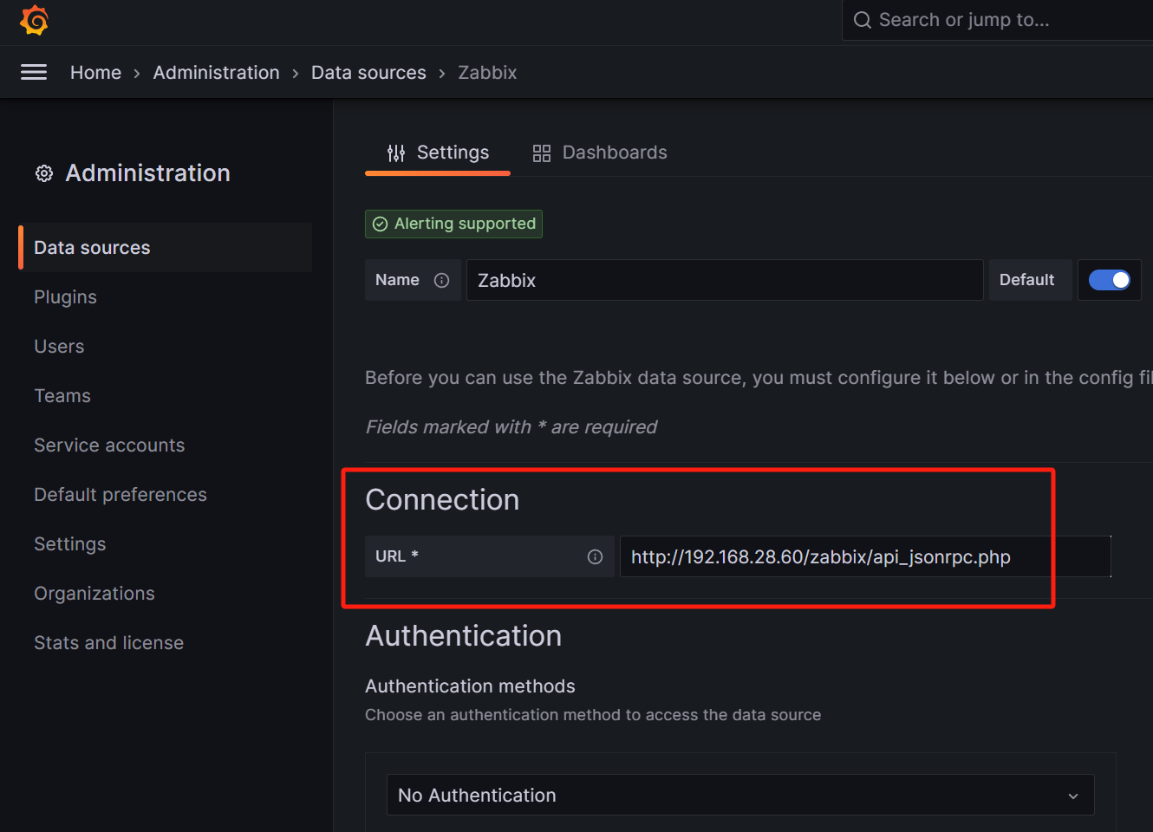Viewport: 1153px width, 832px height.
Task: Switch to the Settings tab
Action: click(438, 153)
